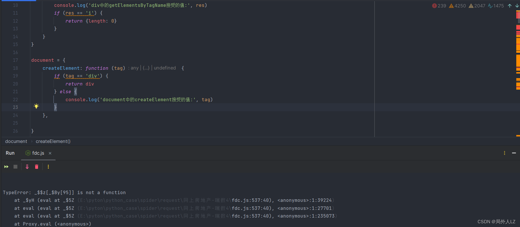Click the TypeError message text in console
The width and height of the screenshot is (520, 227).
[64, 193]
